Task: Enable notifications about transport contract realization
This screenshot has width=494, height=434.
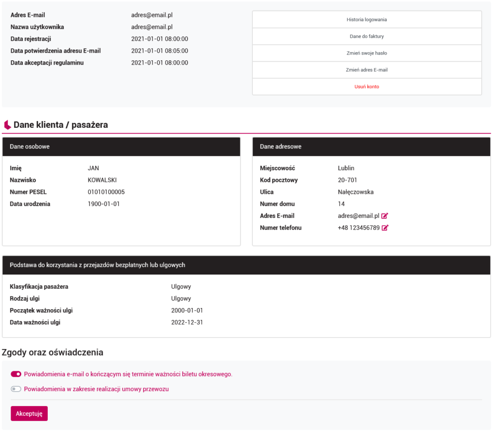Action: tap(16, 389)
